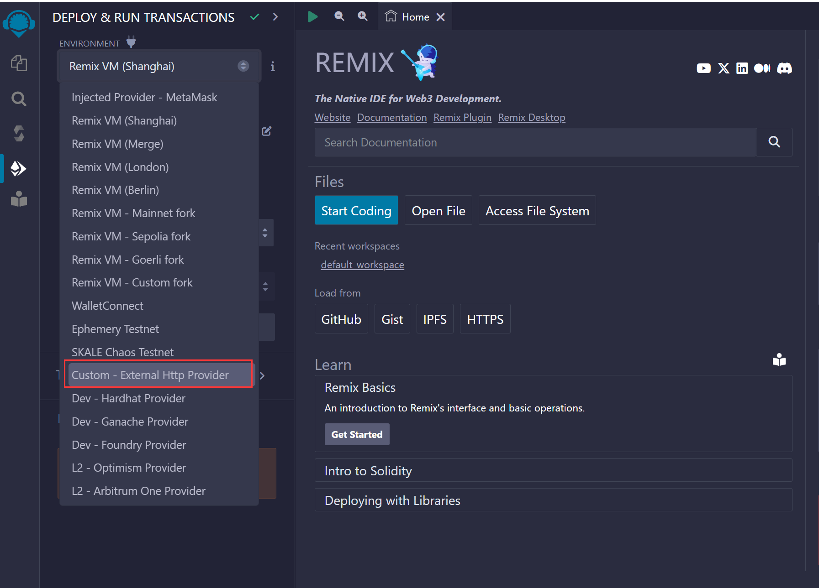Open Deploy & Run Transactions sidebar icon
This screenshot has height=588, width=819.
19,168
